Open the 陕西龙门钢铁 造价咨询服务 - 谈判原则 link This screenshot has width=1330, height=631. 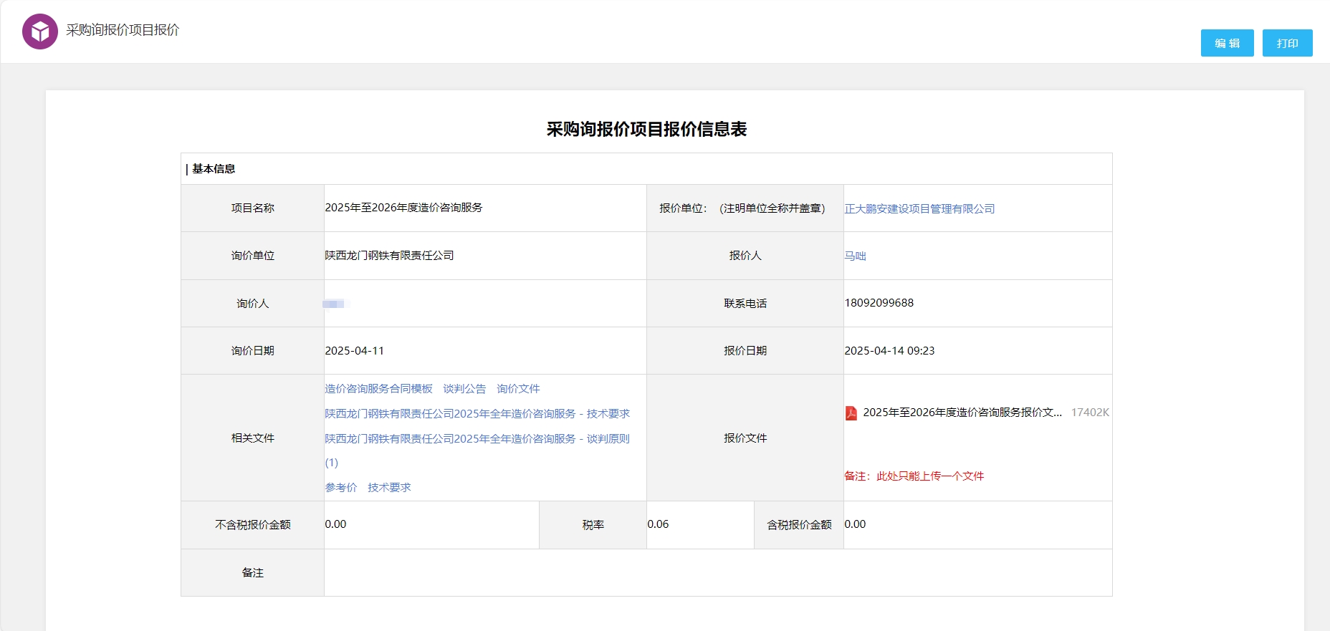(477, 439)
